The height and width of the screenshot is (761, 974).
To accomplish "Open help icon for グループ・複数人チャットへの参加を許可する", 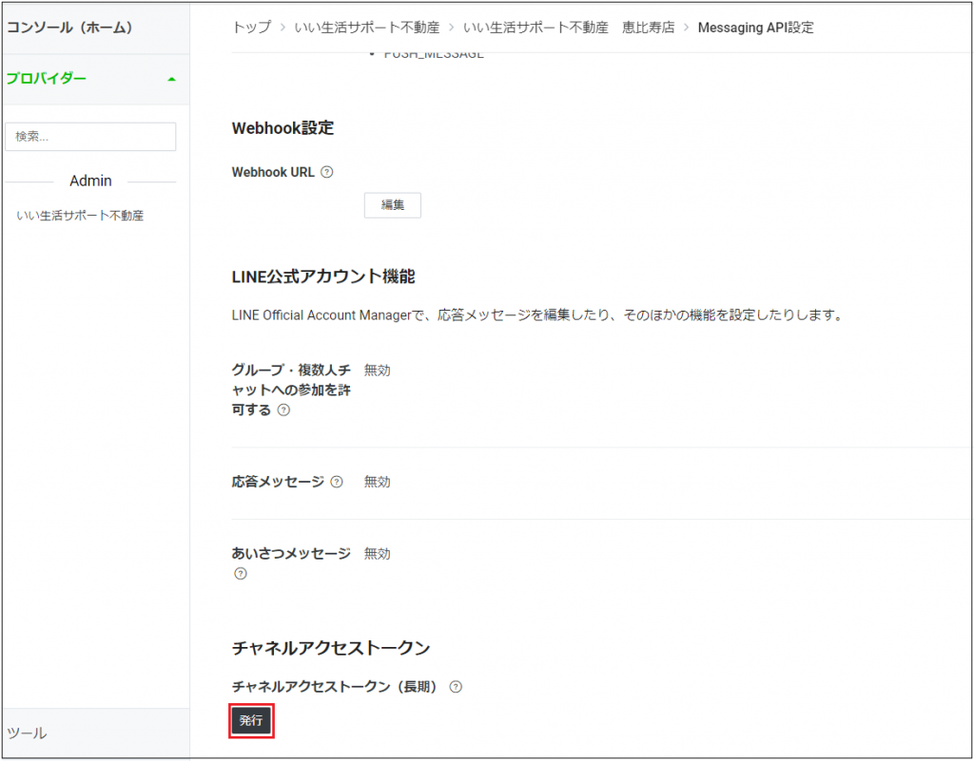I will [x=283, y=410].
